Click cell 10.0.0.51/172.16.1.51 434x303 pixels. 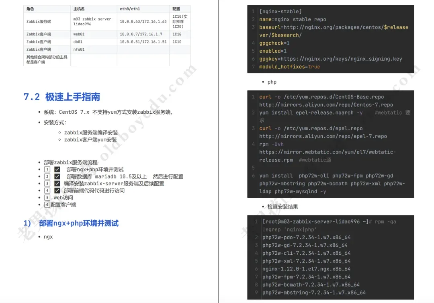coord(143,42)
